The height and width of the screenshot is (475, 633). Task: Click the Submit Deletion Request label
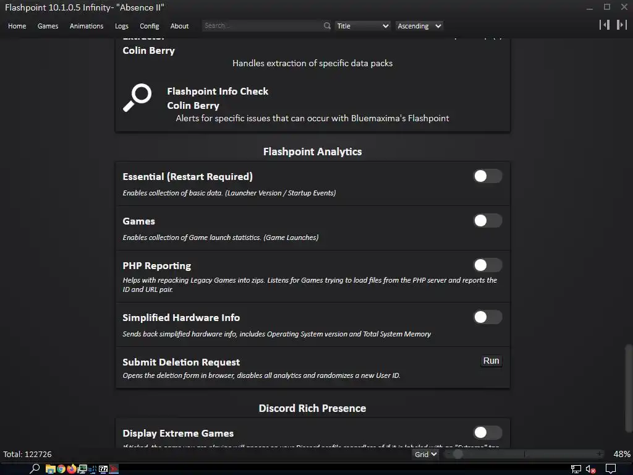pos(181,362)
